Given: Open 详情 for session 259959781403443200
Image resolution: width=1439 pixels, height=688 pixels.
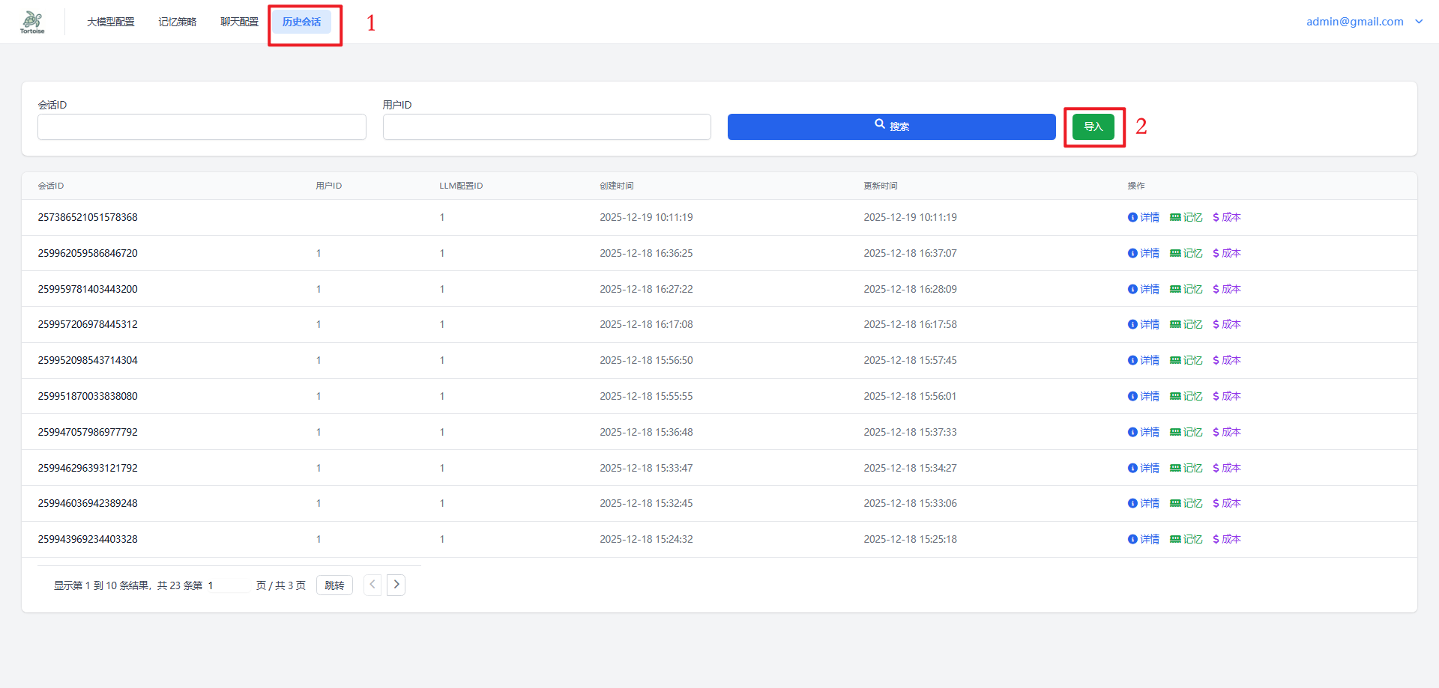Looking at the screenshot, I should click(x=1144, y=289).
